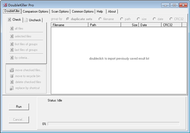
Task: Open the Common Options tab
Action: 83,11
